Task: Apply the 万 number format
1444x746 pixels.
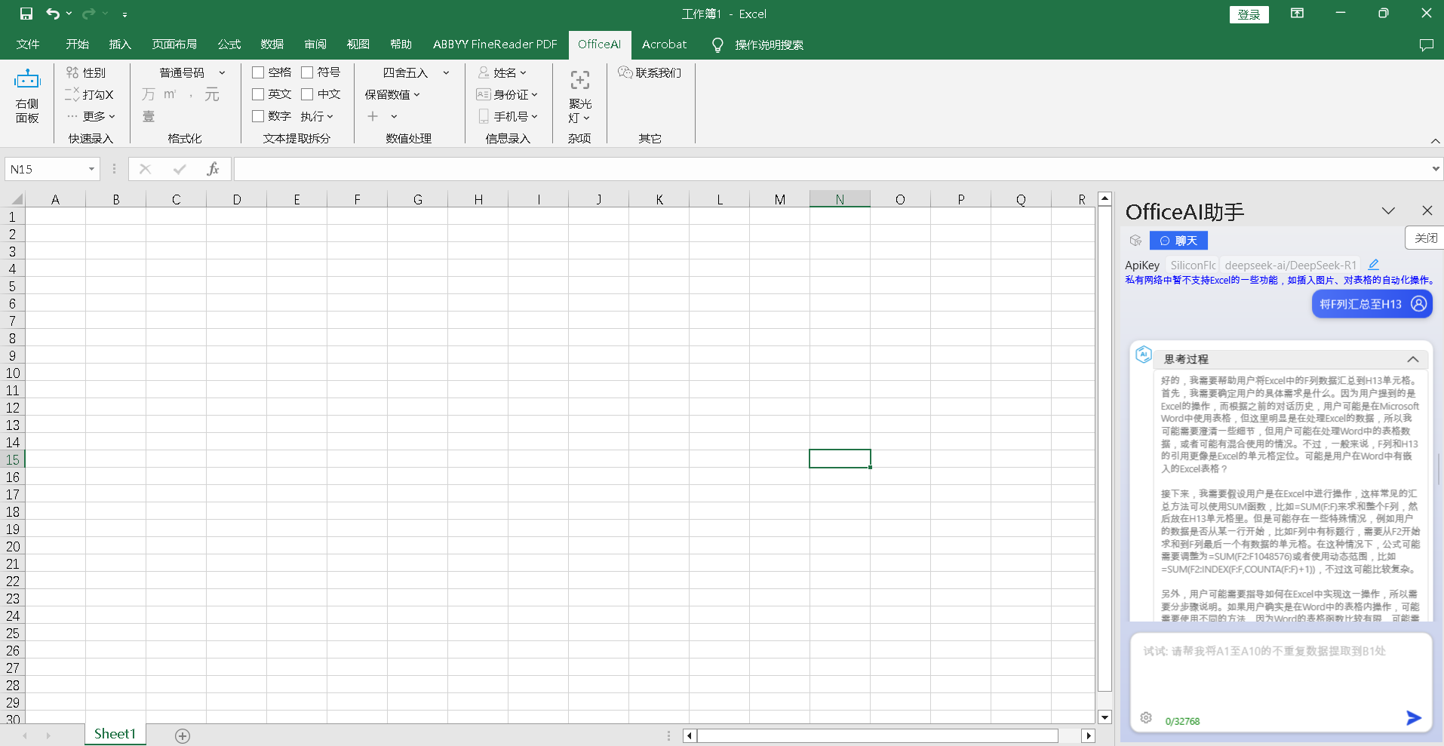Action: click(x=148, y=94)
